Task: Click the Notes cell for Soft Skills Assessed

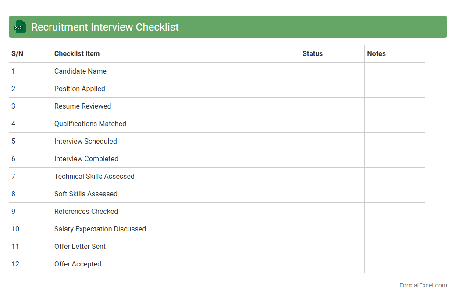Action: pyautogui.click(x=395, y=194)
